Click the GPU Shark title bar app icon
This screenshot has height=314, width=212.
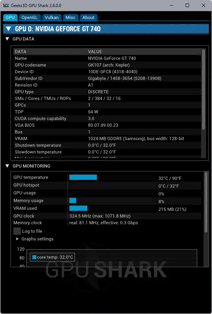[6, 5]
